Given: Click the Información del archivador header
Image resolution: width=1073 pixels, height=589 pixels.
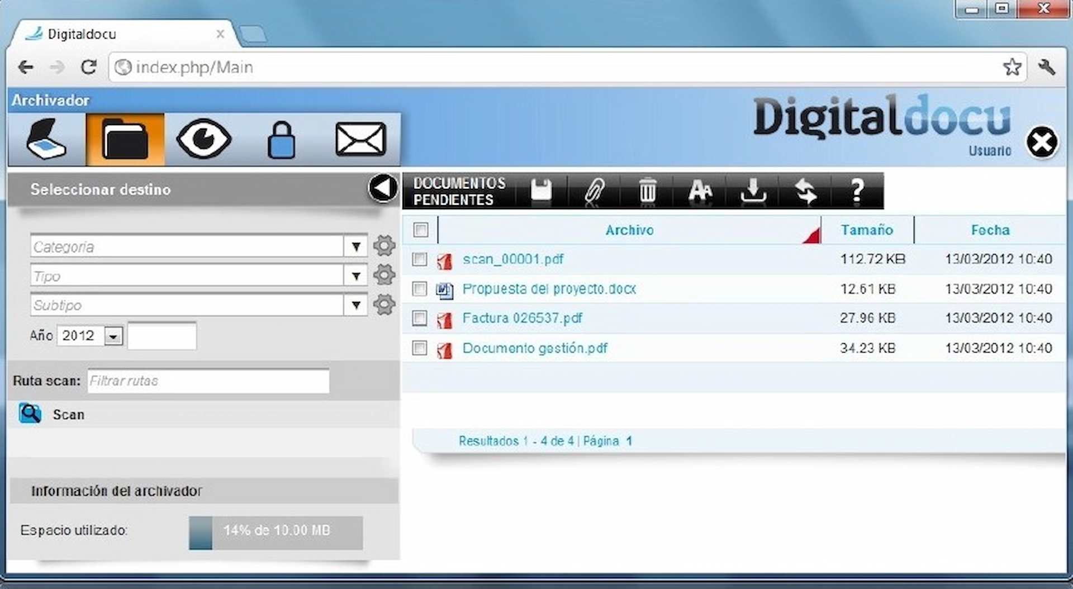Looking at the screenshot, I should (x=204, y=491).
